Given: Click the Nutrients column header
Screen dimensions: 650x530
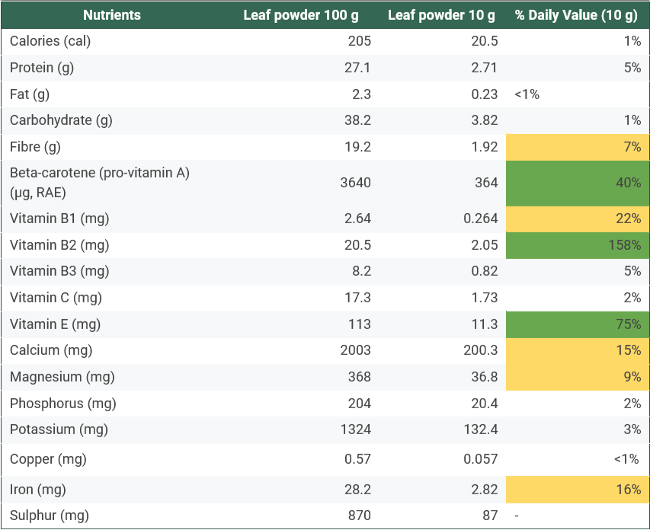Looking at the screenshot, I should pos(111,15).
